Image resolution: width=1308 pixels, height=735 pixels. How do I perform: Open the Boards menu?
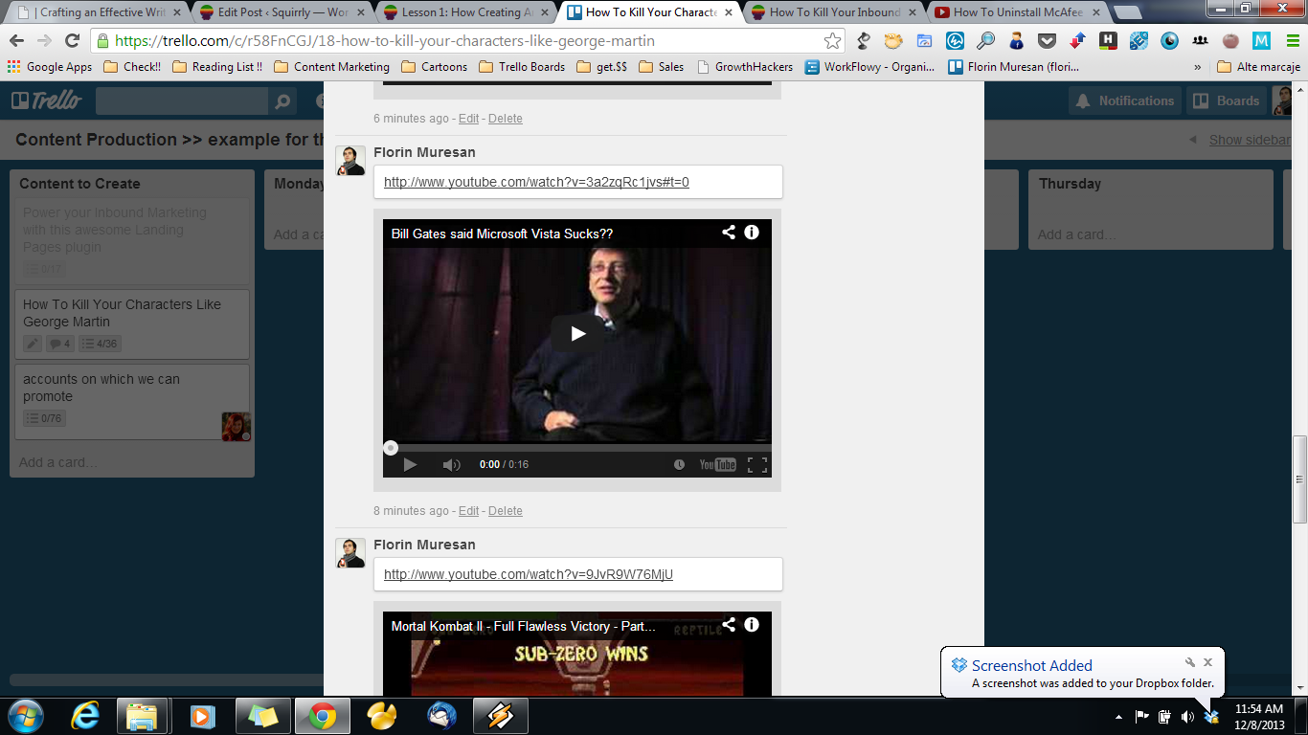tap(1226, 100)
